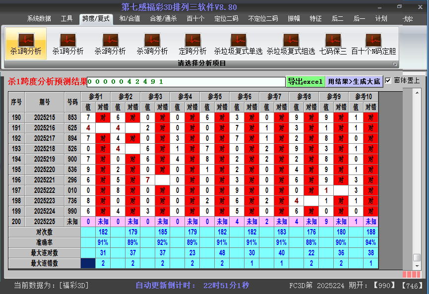Screen dimensions: 429x294
Task: Switch to the 定位二码 tab
Action: click(x=226, y=19)
